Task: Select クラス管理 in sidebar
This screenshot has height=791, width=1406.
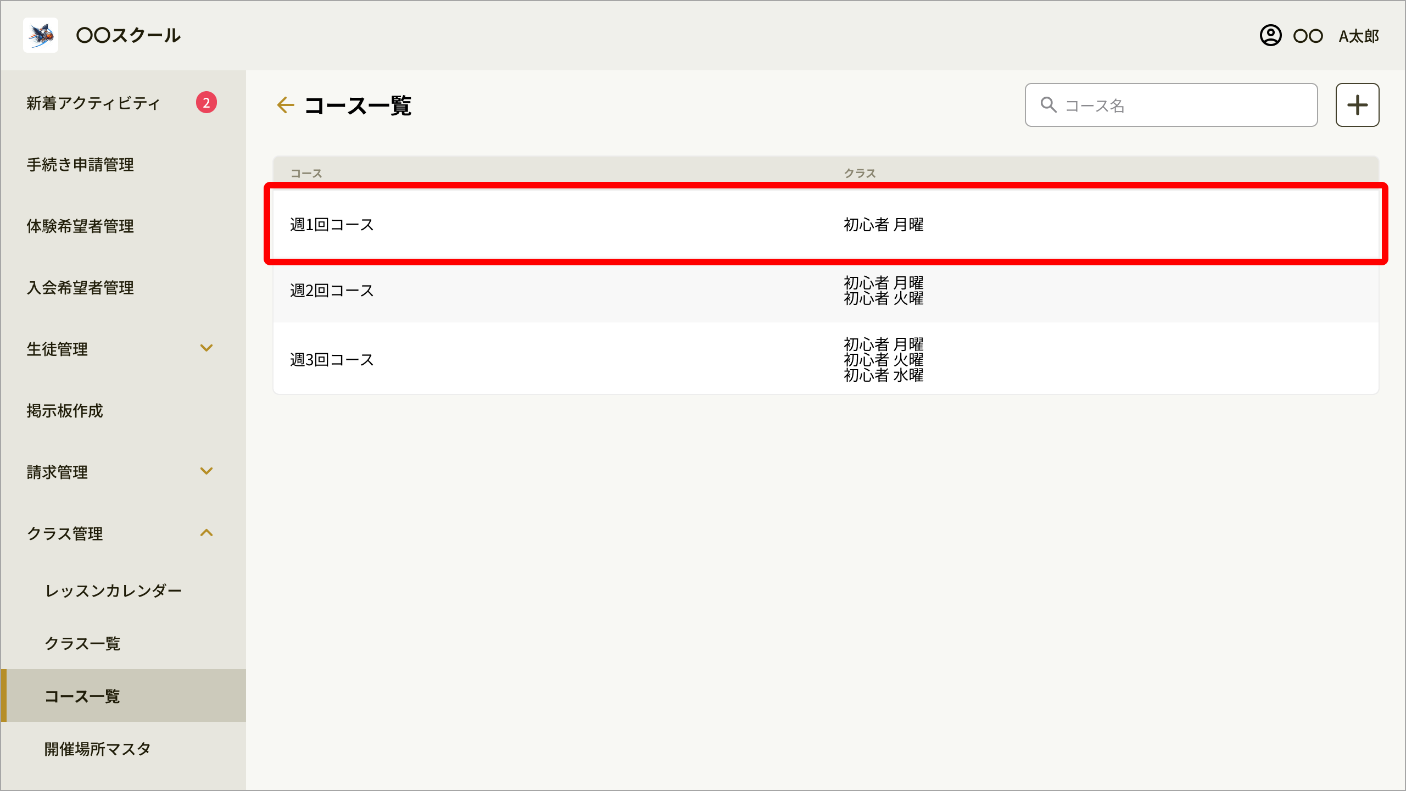Action: tap(65, 534)
